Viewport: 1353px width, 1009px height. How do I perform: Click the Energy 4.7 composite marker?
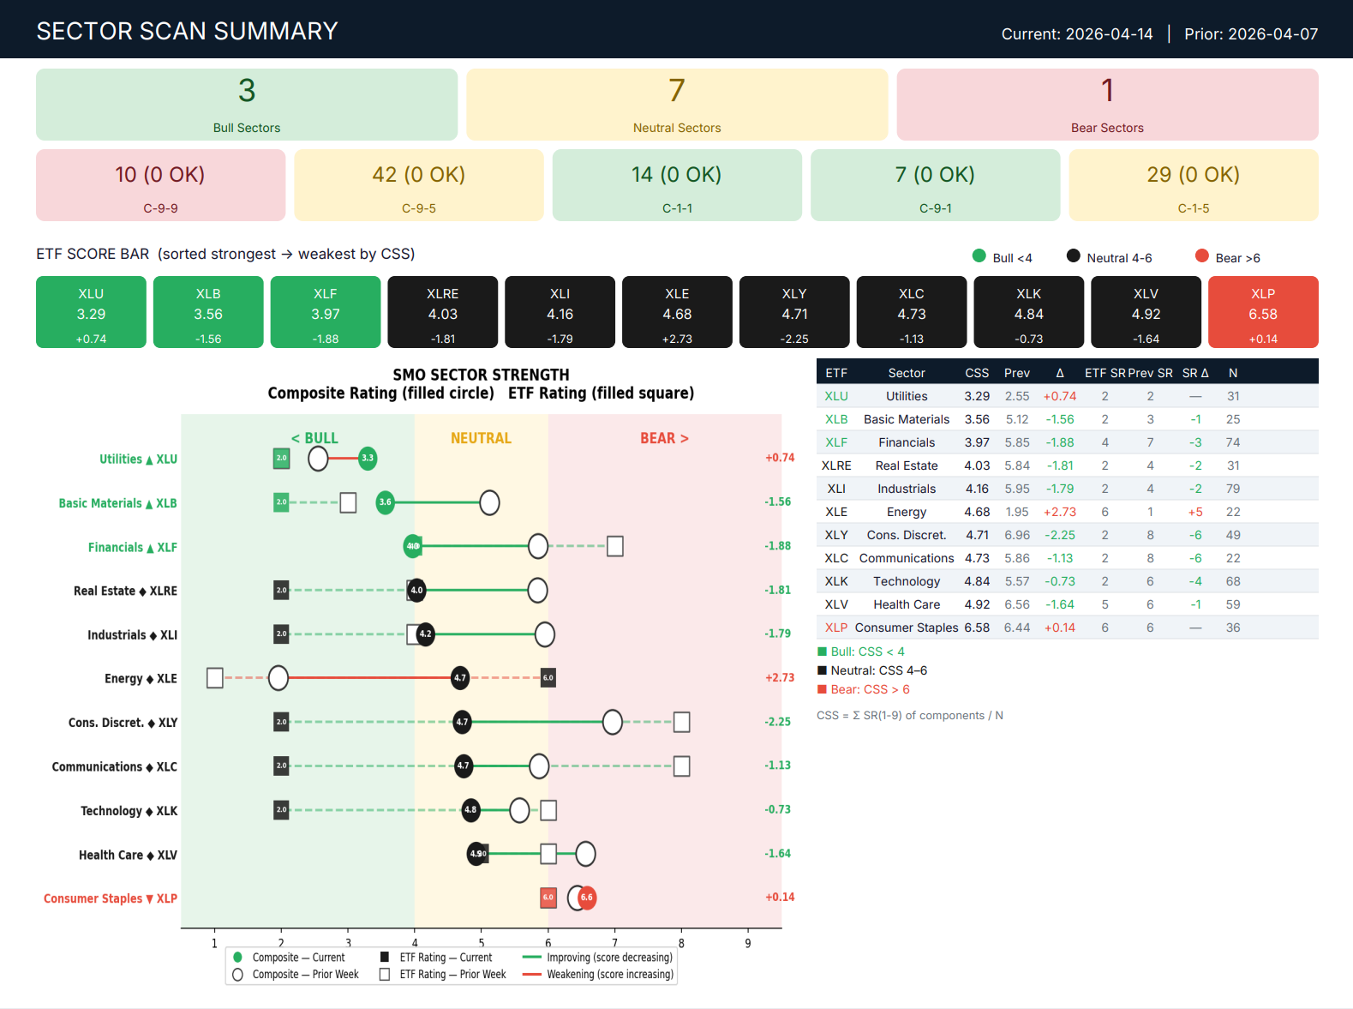(x=460, y=677)
